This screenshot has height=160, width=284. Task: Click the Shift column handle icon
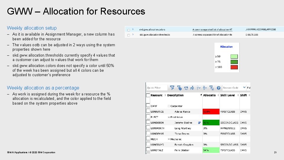249,95
